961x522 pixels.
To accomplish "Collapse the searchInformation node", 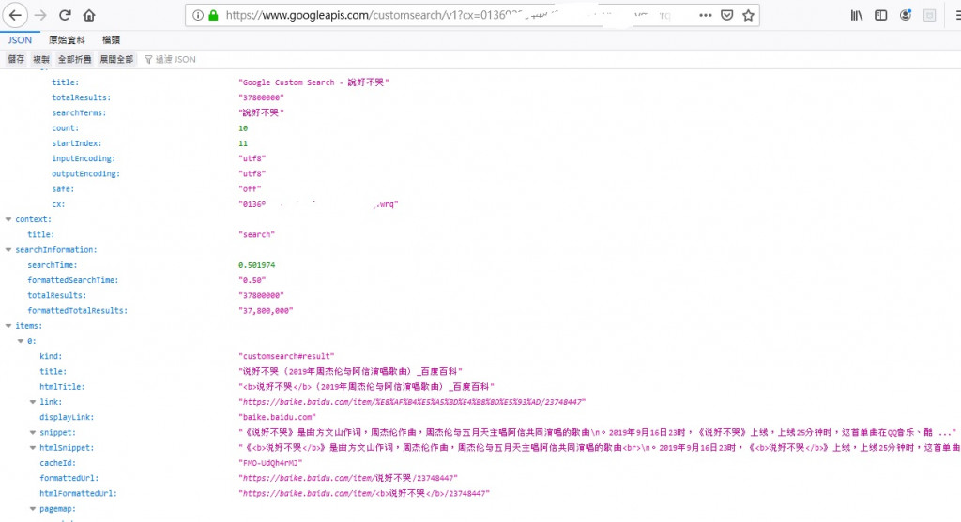I will (x=8, y=249).
